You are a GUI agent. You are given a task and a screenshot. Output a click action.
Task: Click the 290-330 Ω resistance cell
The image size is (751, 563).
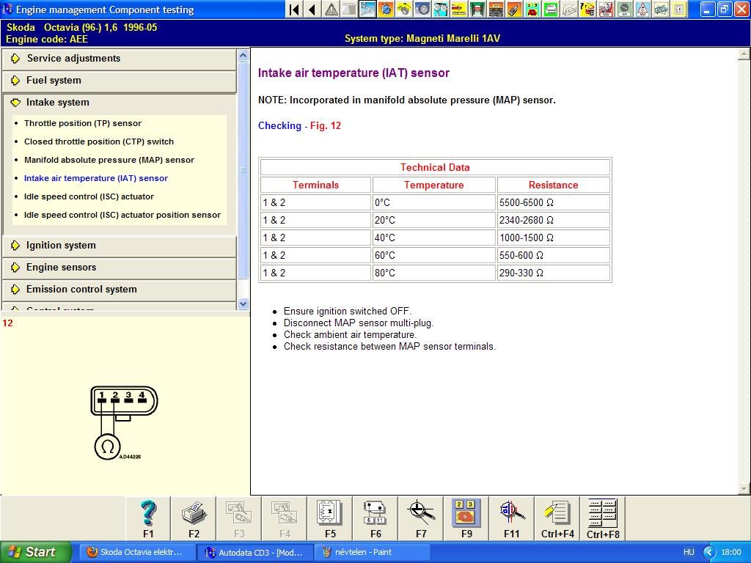click(x=553, y=273)
